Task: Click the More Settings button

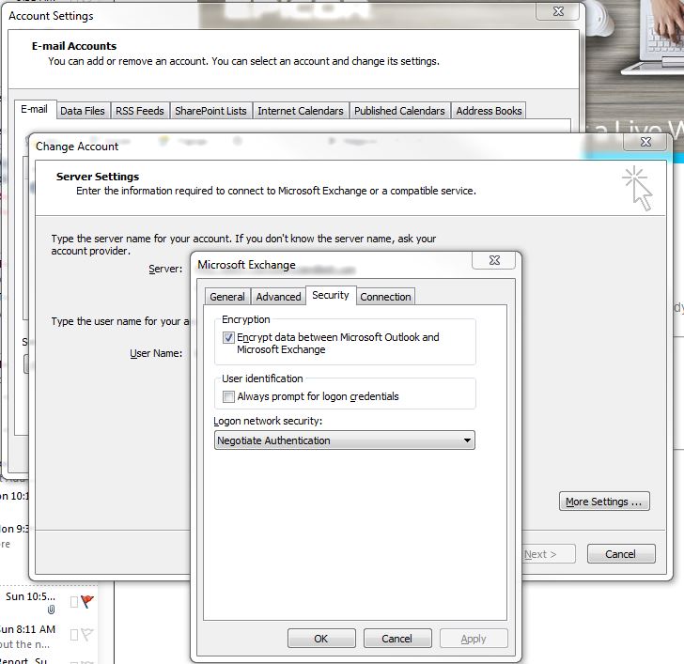Action: point(605,502)
